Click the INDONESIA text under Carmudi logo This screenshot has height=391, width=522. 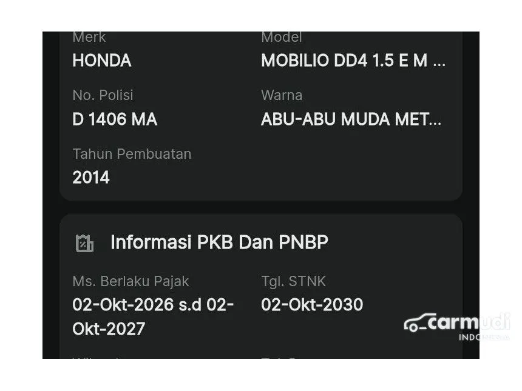pos(483,337)
